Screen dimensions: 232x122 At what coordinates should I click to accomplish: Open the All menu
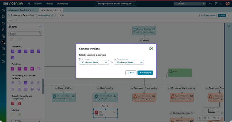[x=29, y=4]
